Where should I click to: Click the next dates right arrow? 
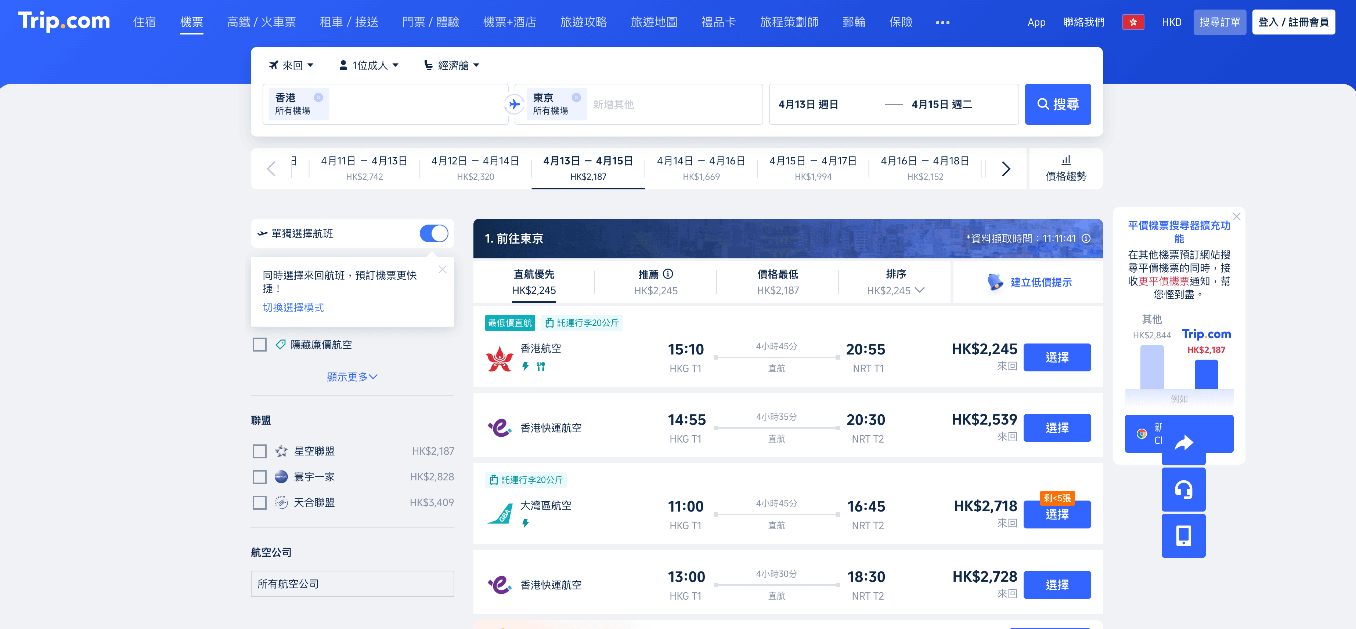point(1005,169)
